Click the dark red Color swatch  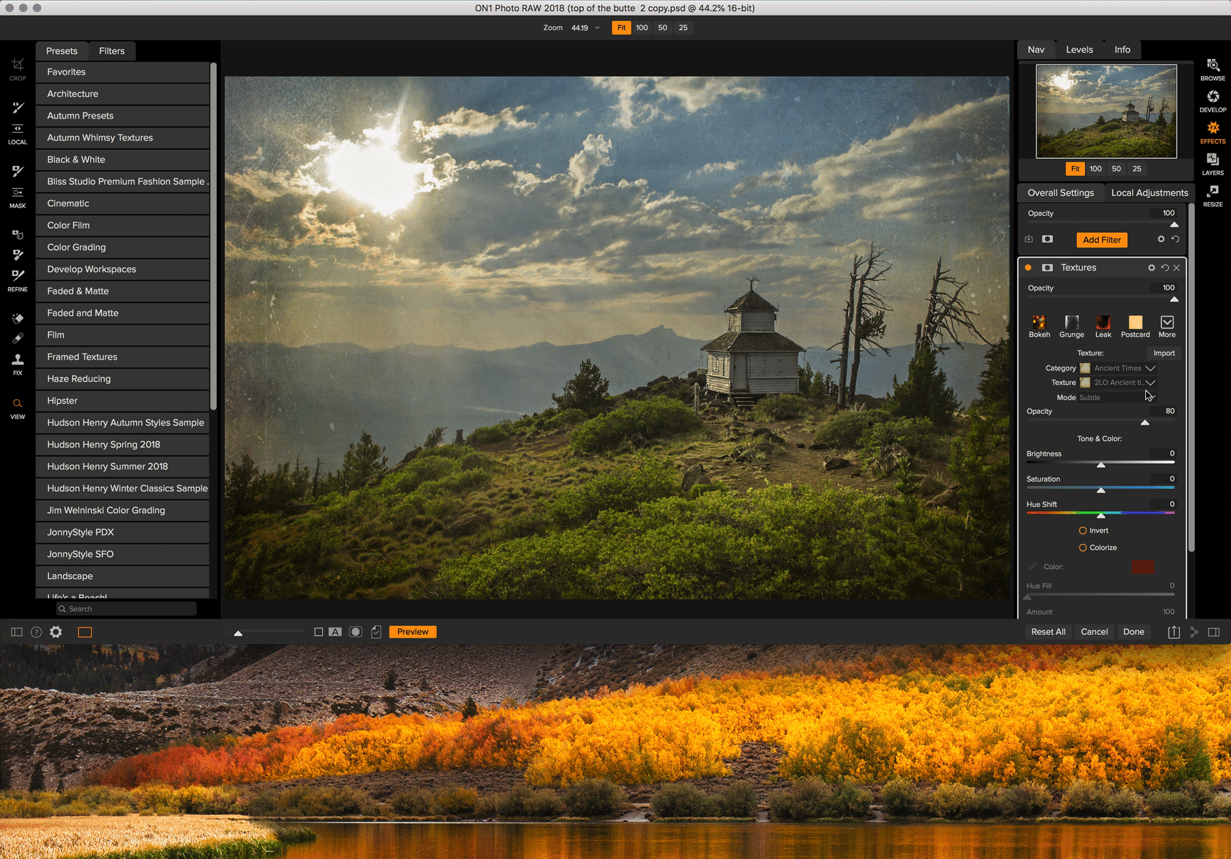coord(1142,567)
